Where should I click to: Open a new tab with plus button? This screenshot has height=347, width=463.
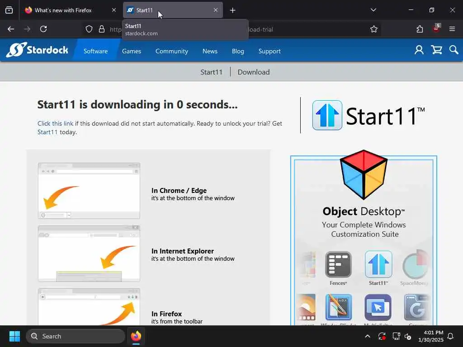coord(233,10)
